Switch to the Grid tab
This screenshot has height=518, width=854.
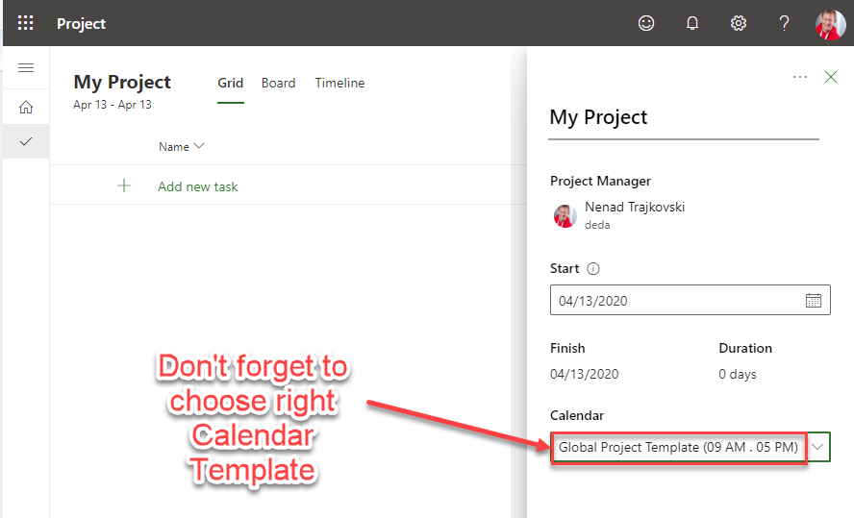230,84
